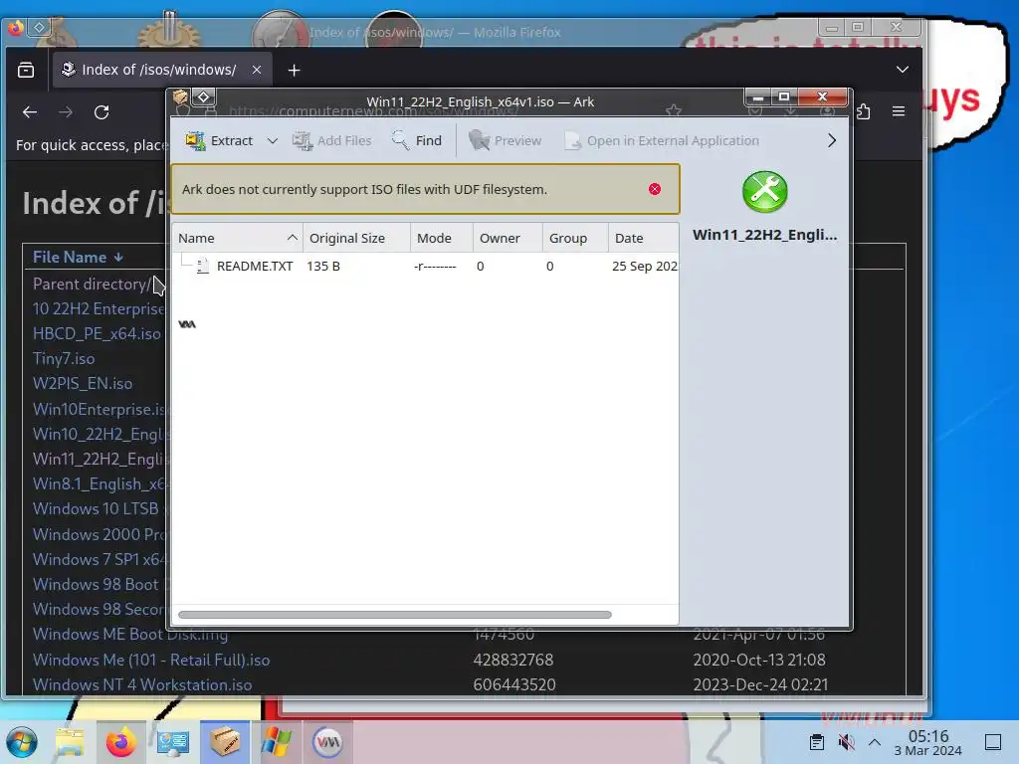
Task: Sort by Original Size column
Action: pyautogui.click(x=356, y=238)
